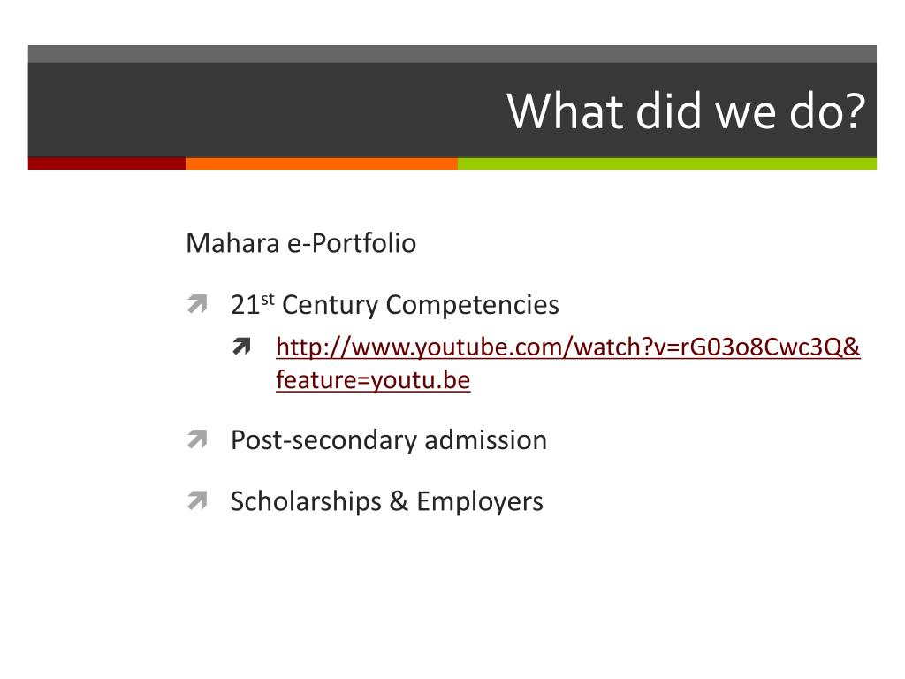905x679 pixels.
Task: Click the superscript st in 21st
Action: coord(267,299)
